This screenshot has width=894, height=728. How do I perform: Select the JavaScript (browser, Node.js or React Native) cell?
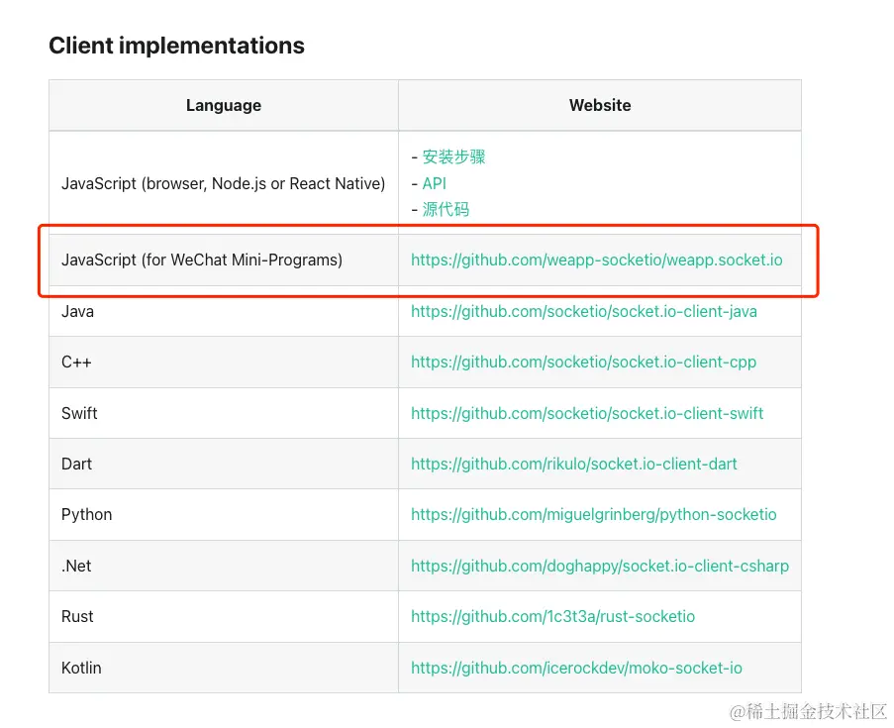(x=223, y=183)
